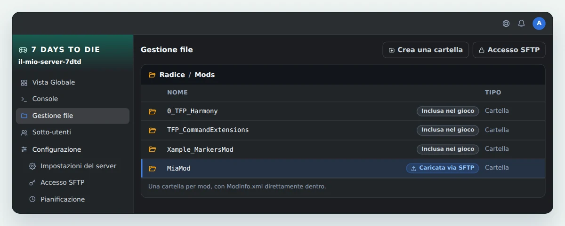This screenshot has width=565, height=226.
Task: Click Inclusa nel gioco badge on Xample_MarkersMod
Action: click(x=448, y=149)
